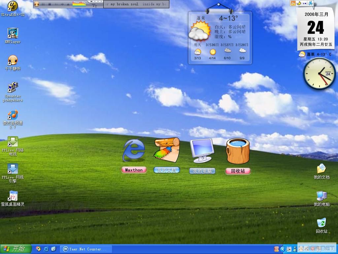338x254 pixels.
Task: Click the pink 回收站 label button
Action: 238,171
